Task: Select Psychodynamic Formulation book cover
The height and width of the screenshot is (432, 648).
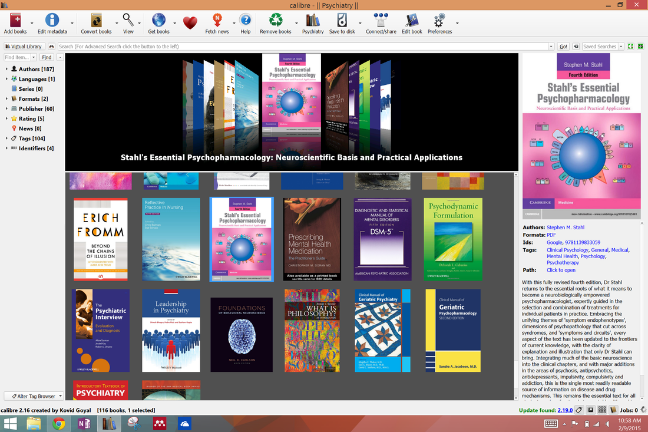Action: [x=453, y=239]
